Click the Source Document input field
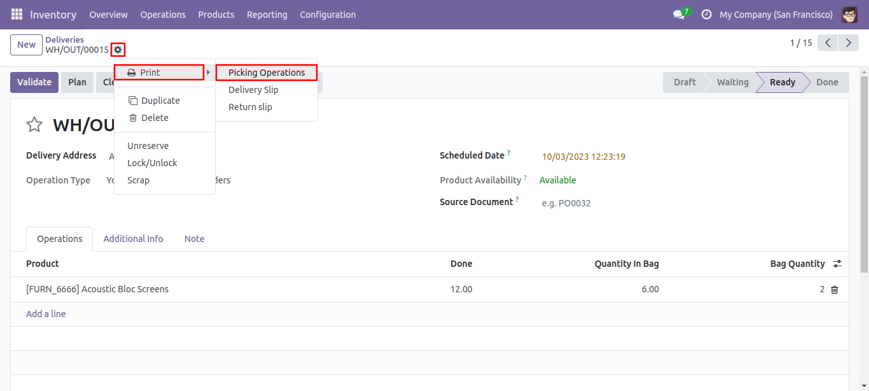Screen dimensions: 869x391 click(x=687, y=204)
